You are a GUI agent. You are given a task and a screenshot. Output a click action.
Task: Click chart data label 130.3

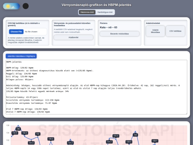(x=51, y=139)
